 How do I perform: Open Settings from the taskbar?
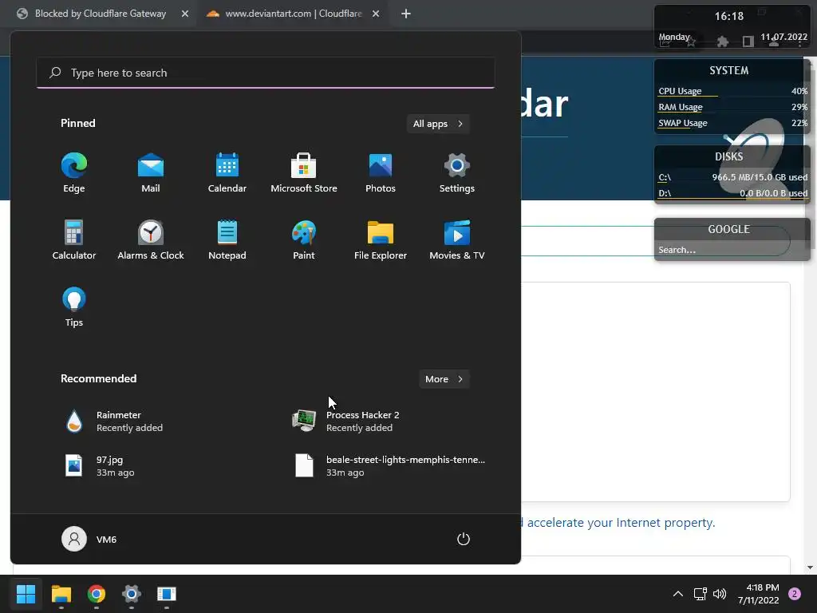coord(132,594)
